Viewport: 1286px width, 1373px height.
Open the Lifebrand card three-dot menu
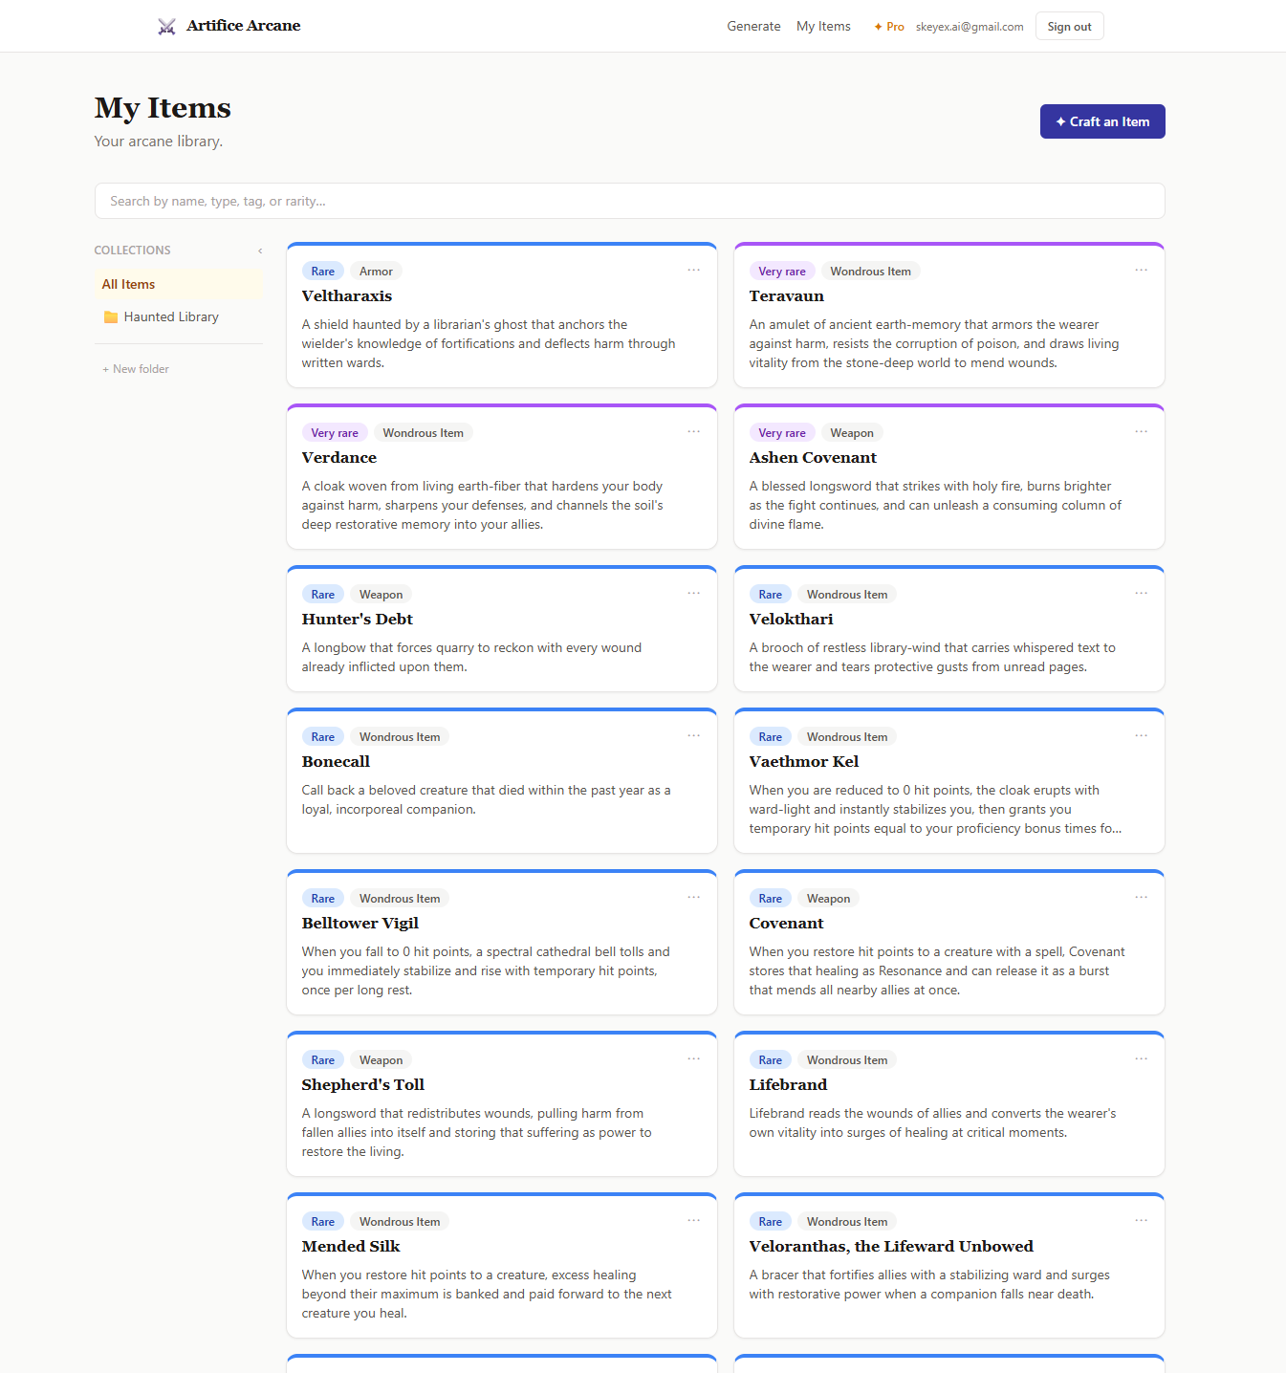pyautogui.click(x=1141, y=1059)
